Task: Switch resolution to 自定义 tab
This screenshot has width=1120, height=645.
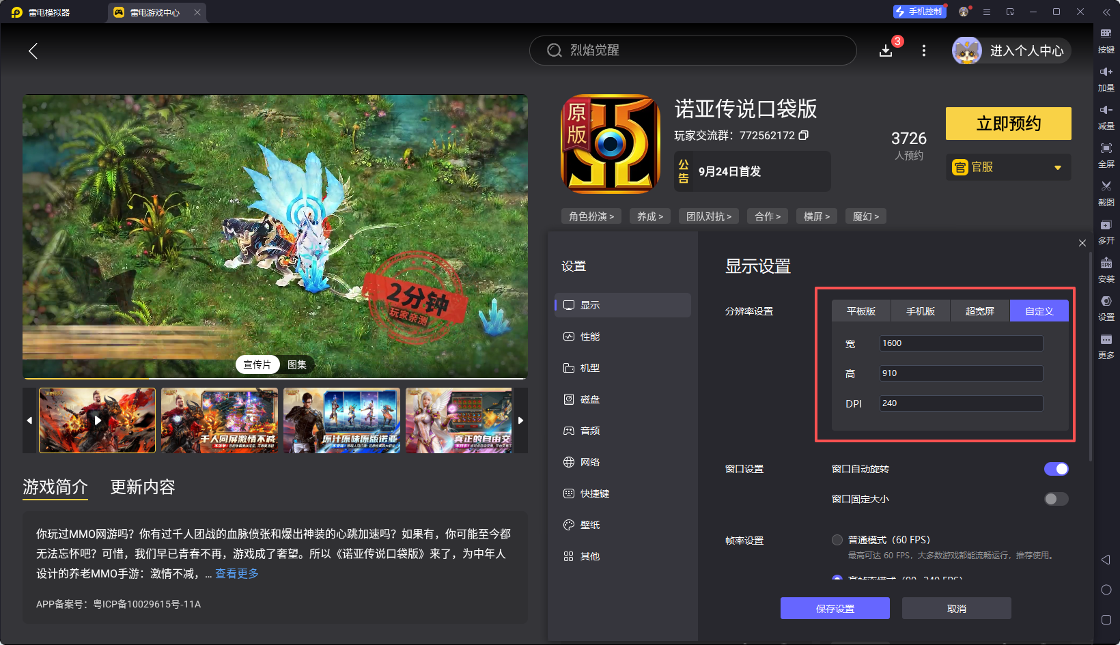Action: click(x=1039, y=311)
